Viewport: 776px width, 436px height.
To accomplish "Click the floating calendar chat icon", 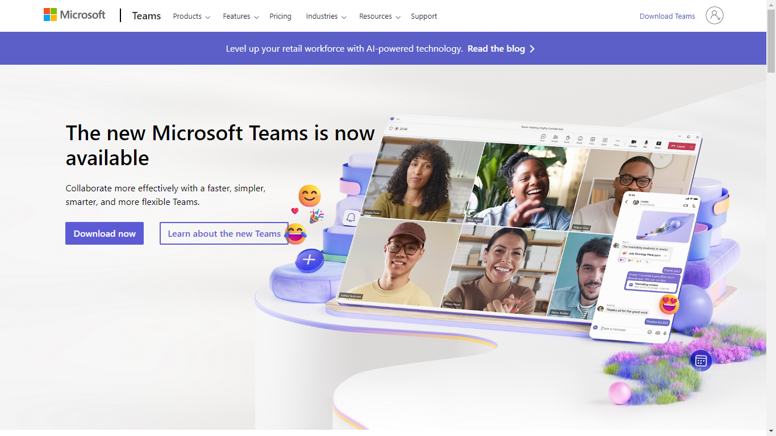I will tap(701, 360).
